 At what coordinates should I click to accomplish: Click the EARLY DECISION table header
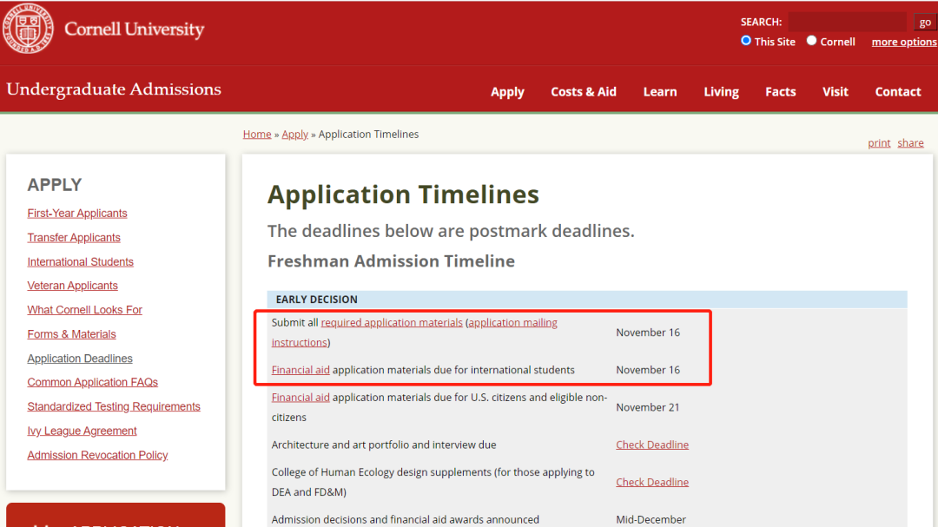[x=587, y=299]
